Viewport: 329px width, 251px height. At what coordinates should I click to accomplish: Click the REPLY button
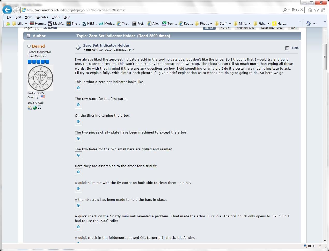click(209, 28)
